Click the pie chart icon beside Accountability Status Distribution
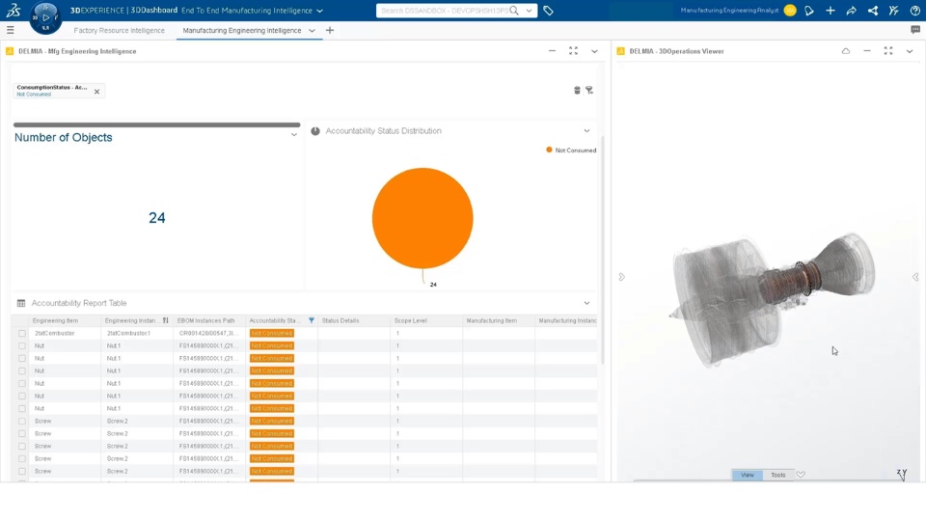 (x=315, y=131)
